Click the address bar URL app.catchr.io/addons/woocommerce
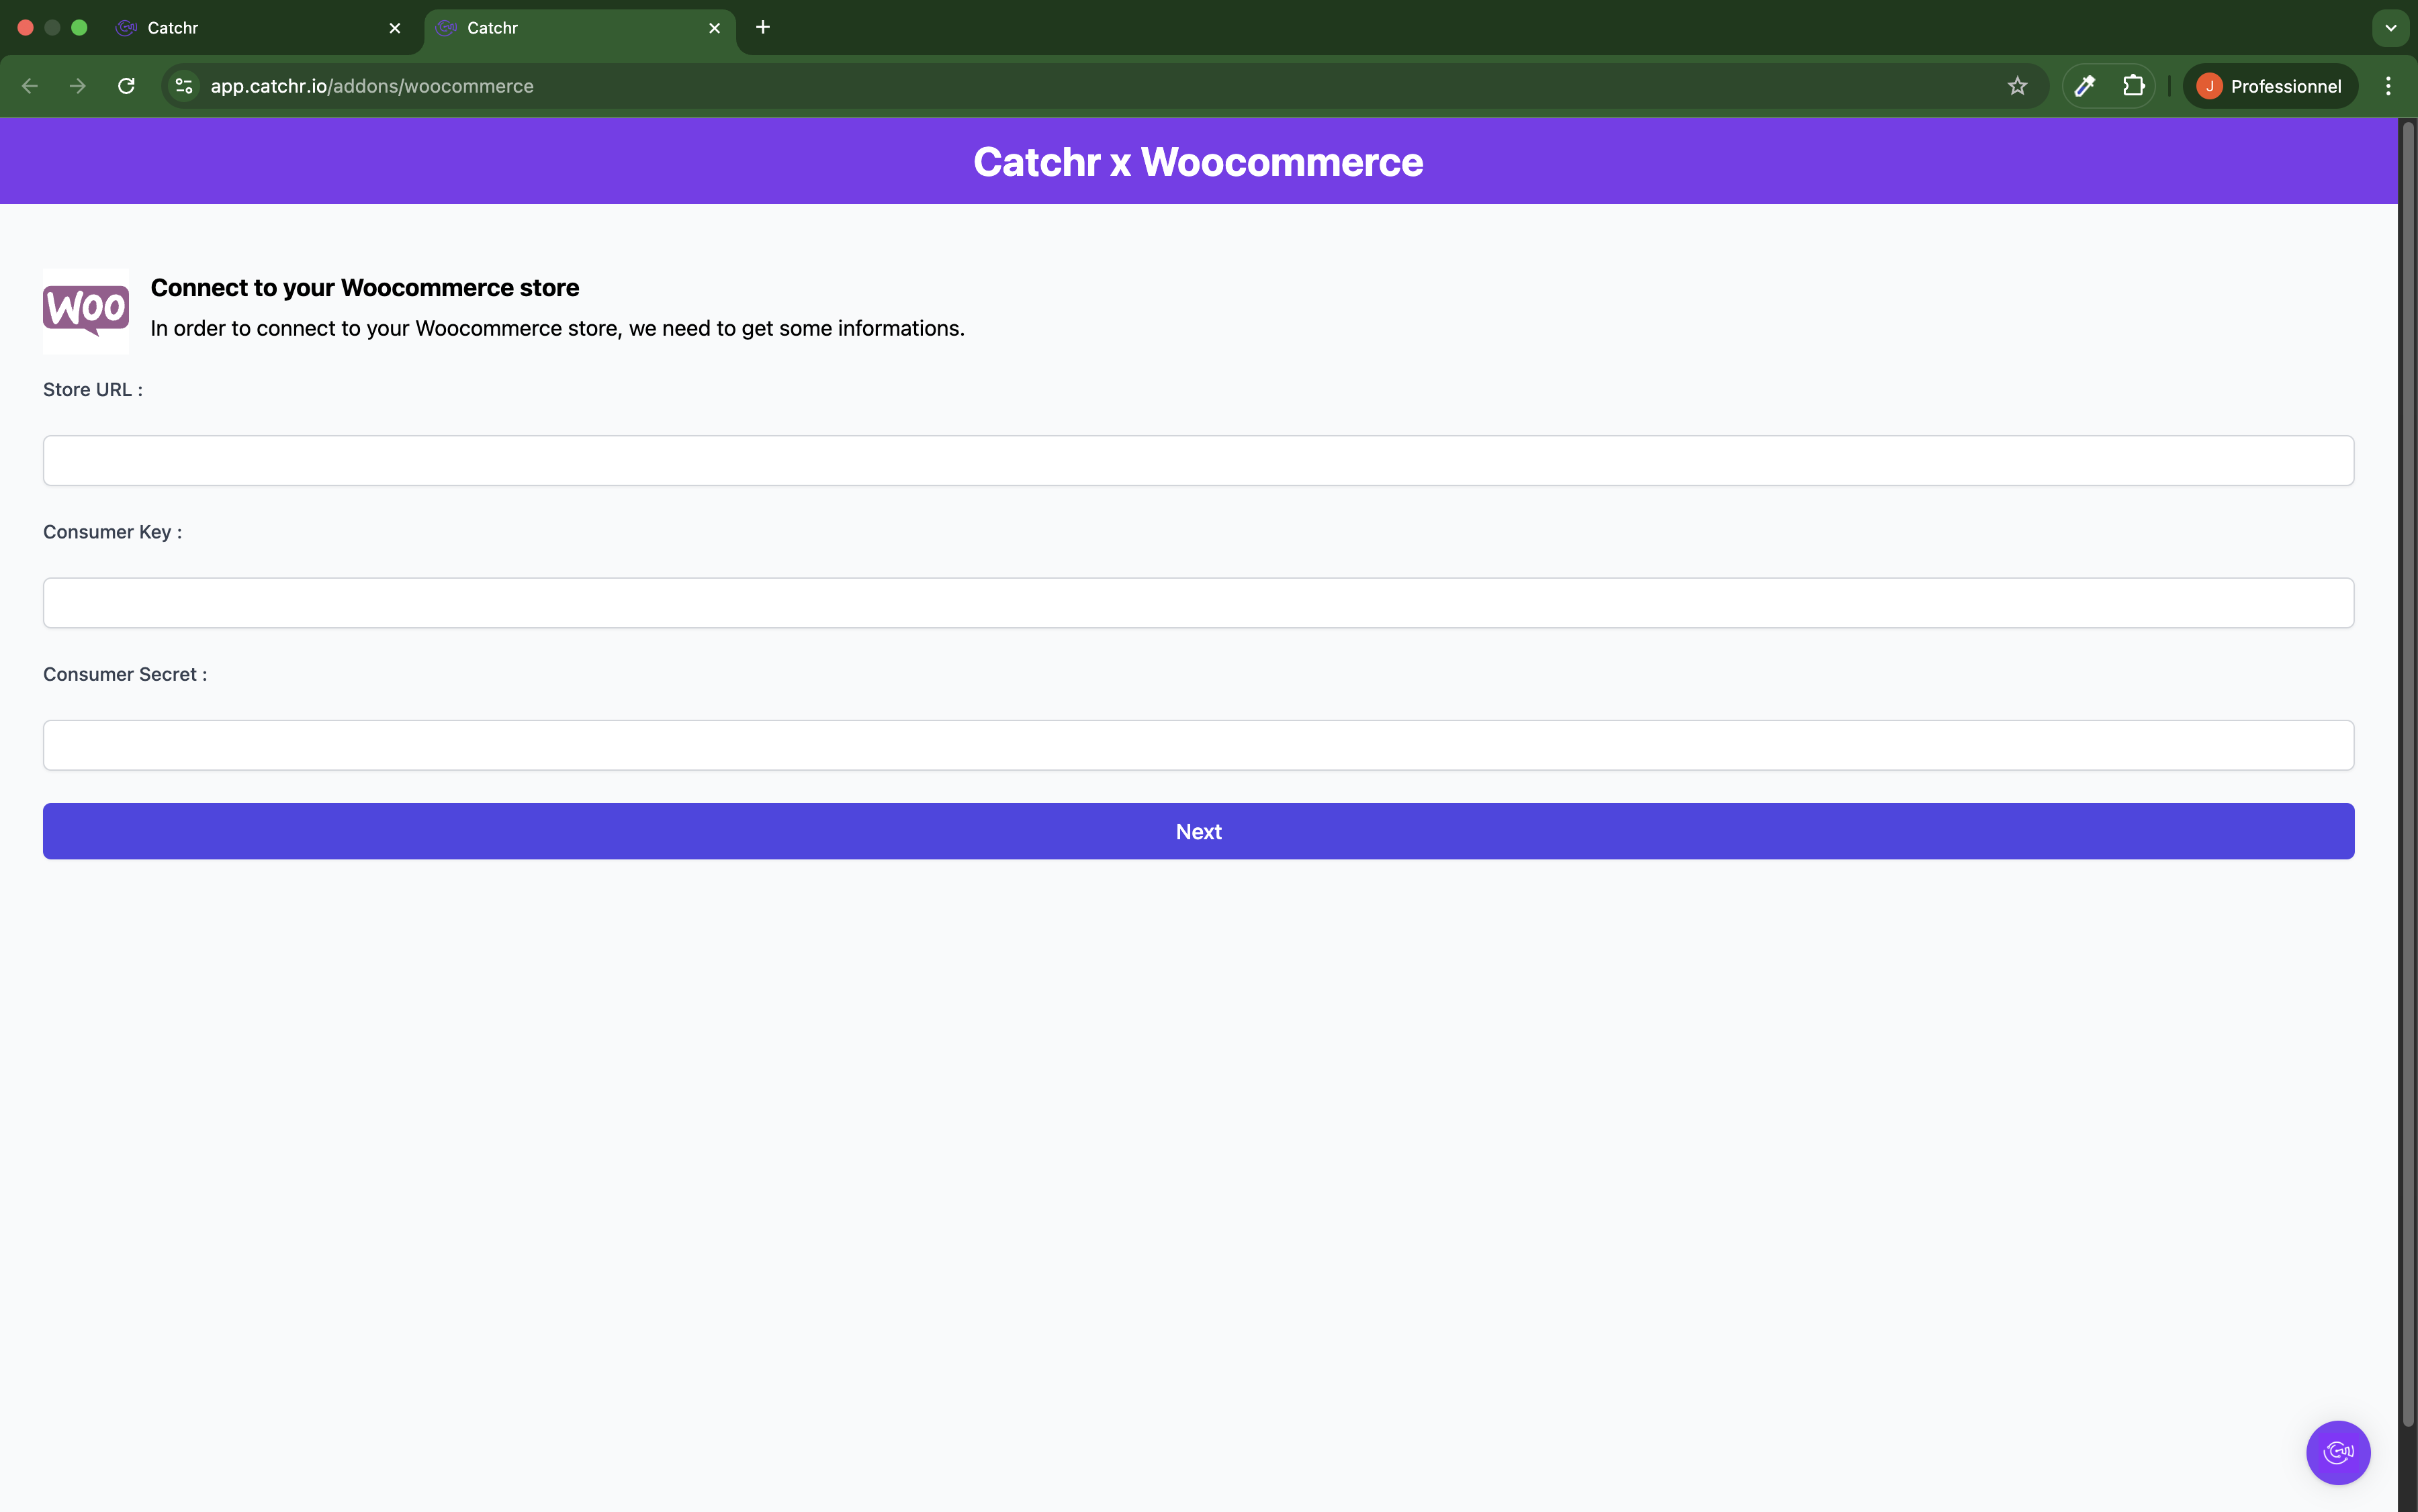 (x=372, y=86)
